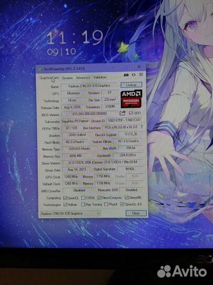
Task: Click the Bandwidth value 224.0 GB/s
Action: click(x=128, y=155)
